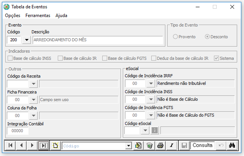Create a new record with page icon

point(55,145)
